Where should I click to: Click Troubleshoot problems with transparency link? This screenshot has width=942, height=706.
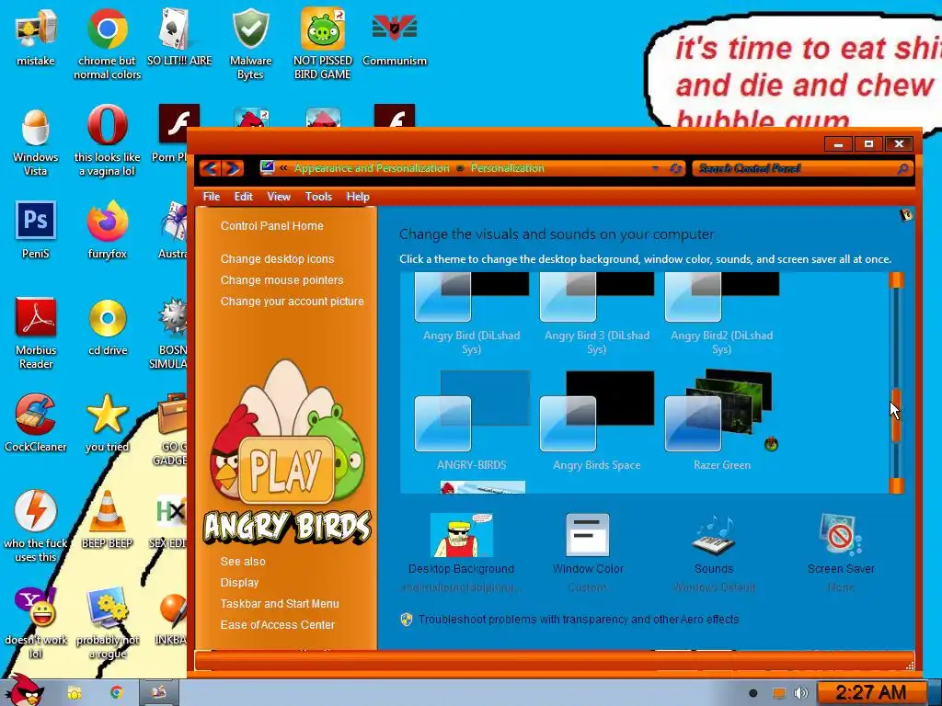(x=579, y=619)
